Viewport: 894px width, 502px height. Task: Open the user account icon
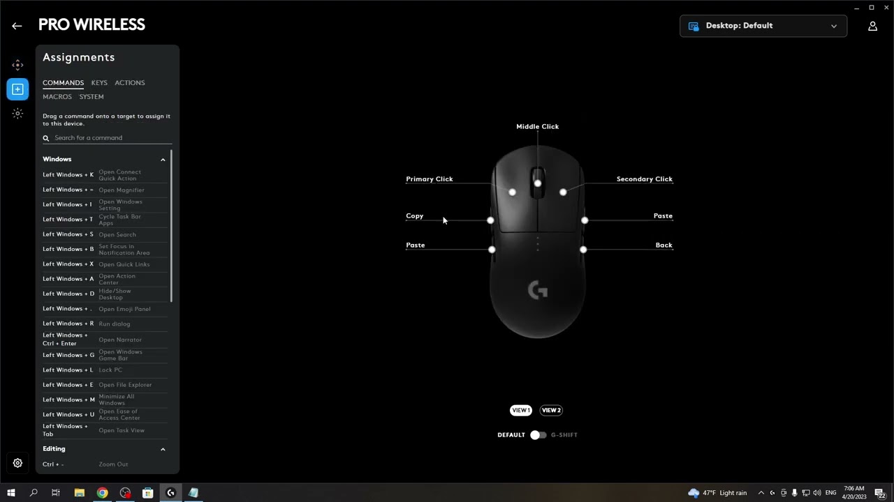[872, 26]
